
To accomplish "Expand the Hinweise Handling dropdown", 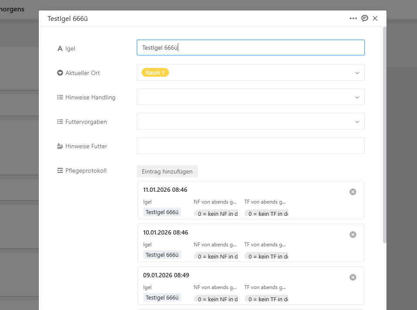I will click(x=357, y=97).
